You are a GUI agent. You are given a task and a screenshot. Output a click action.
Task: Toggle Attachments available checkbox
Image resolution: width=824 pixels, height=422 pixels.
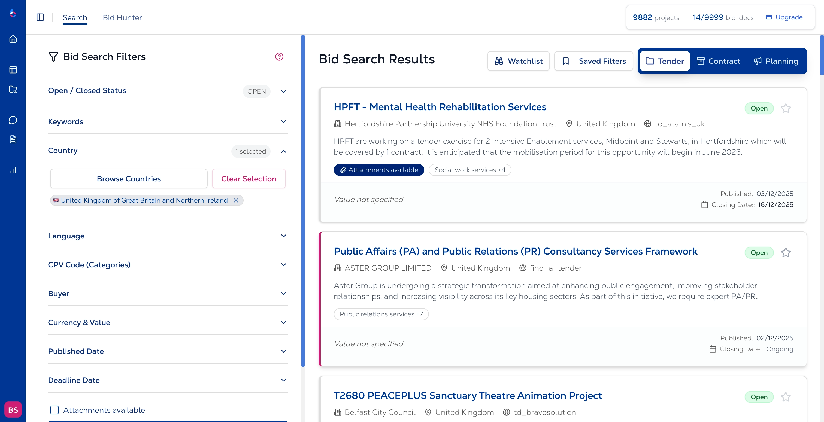(54, 410)
